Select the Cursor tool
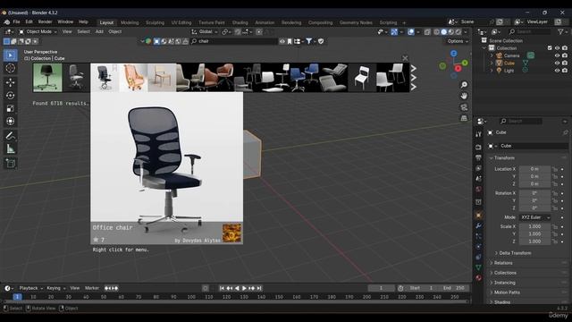Image resolution: width=572 pixels, height=322 pixels. [x=10, y=68]
